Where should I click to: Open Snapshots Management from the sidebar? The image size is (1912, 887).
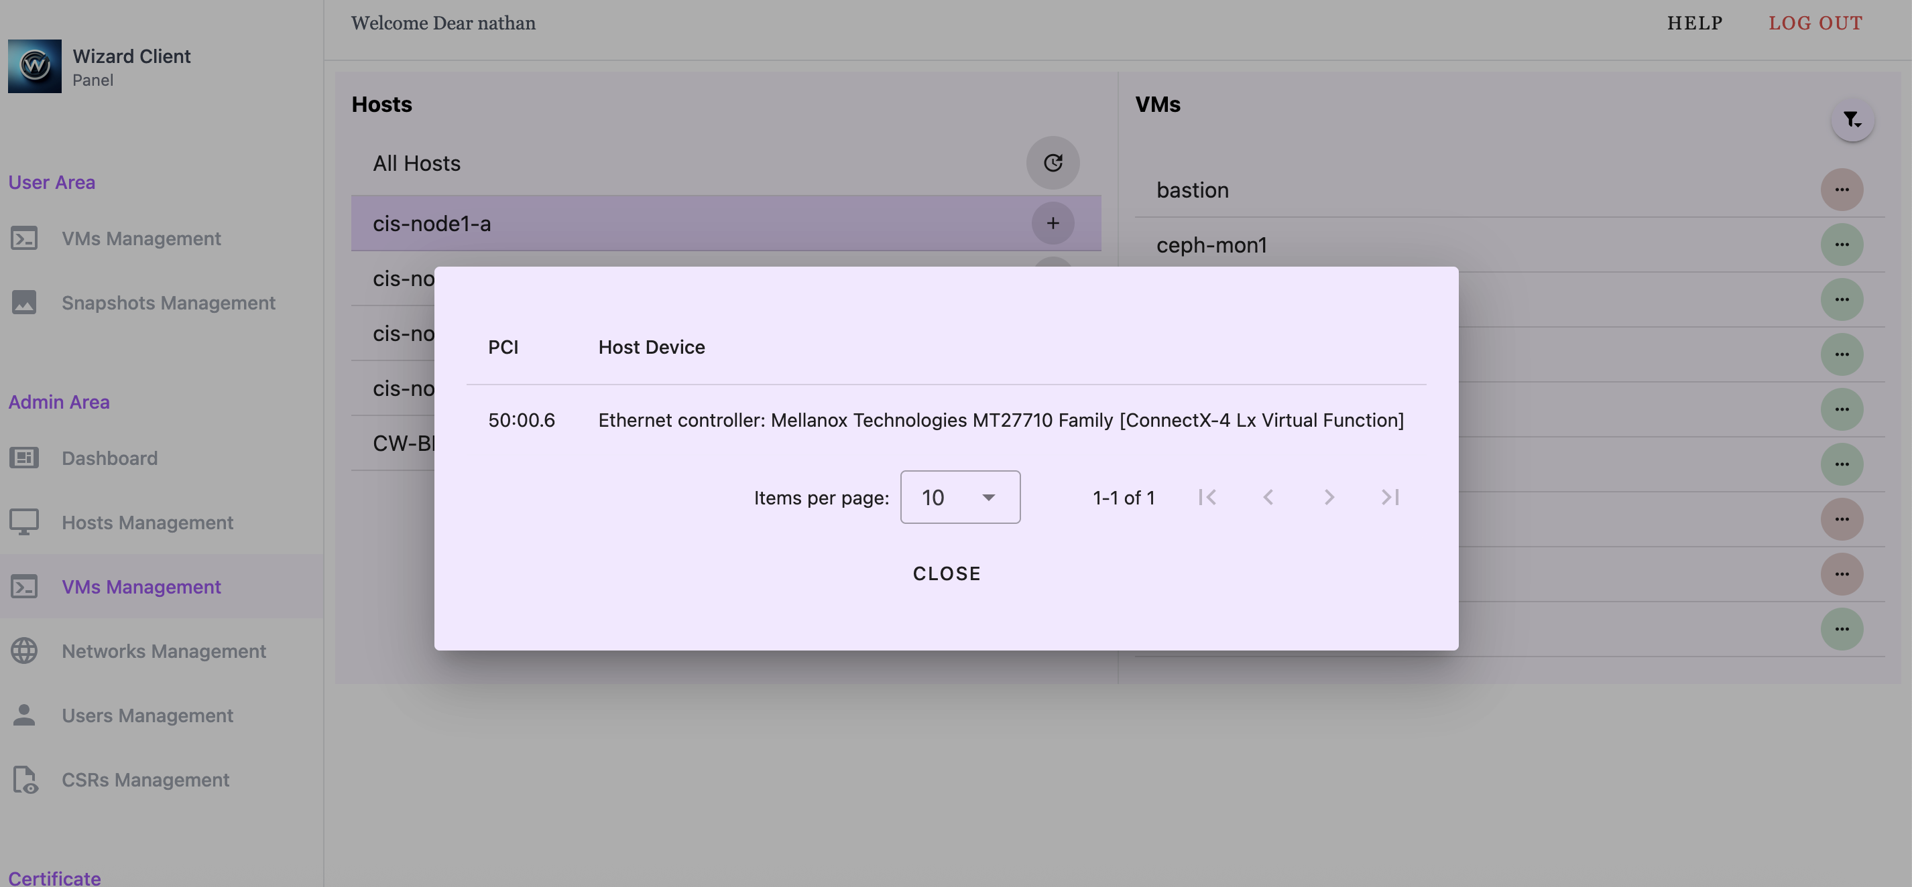pyautogui.click(x=168, y=303)
